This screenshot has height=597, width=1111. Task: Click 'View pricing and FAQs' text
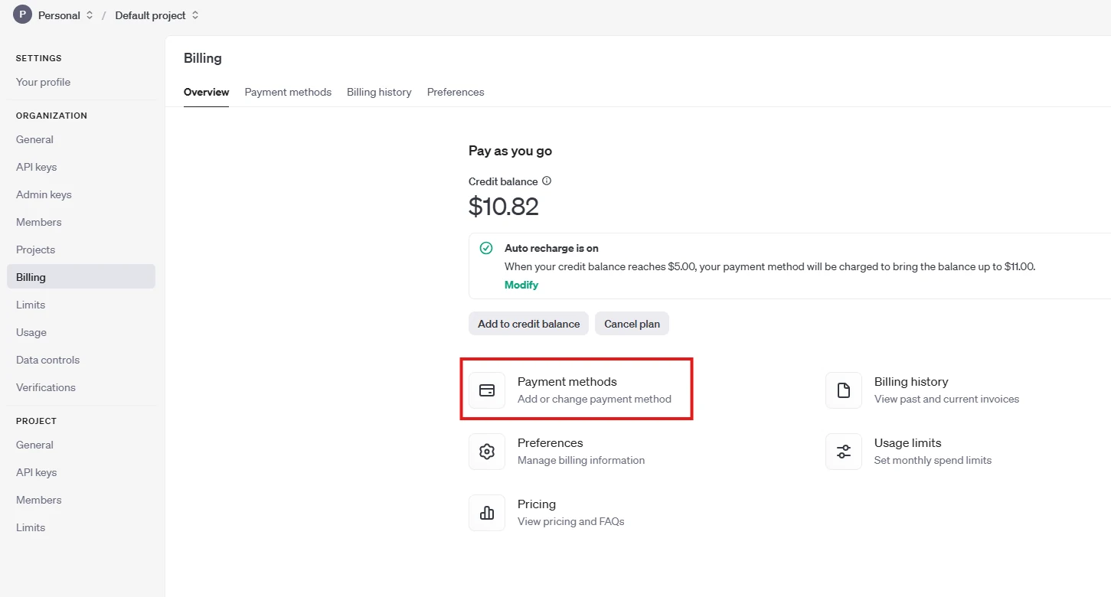click(x=571, y=521)
